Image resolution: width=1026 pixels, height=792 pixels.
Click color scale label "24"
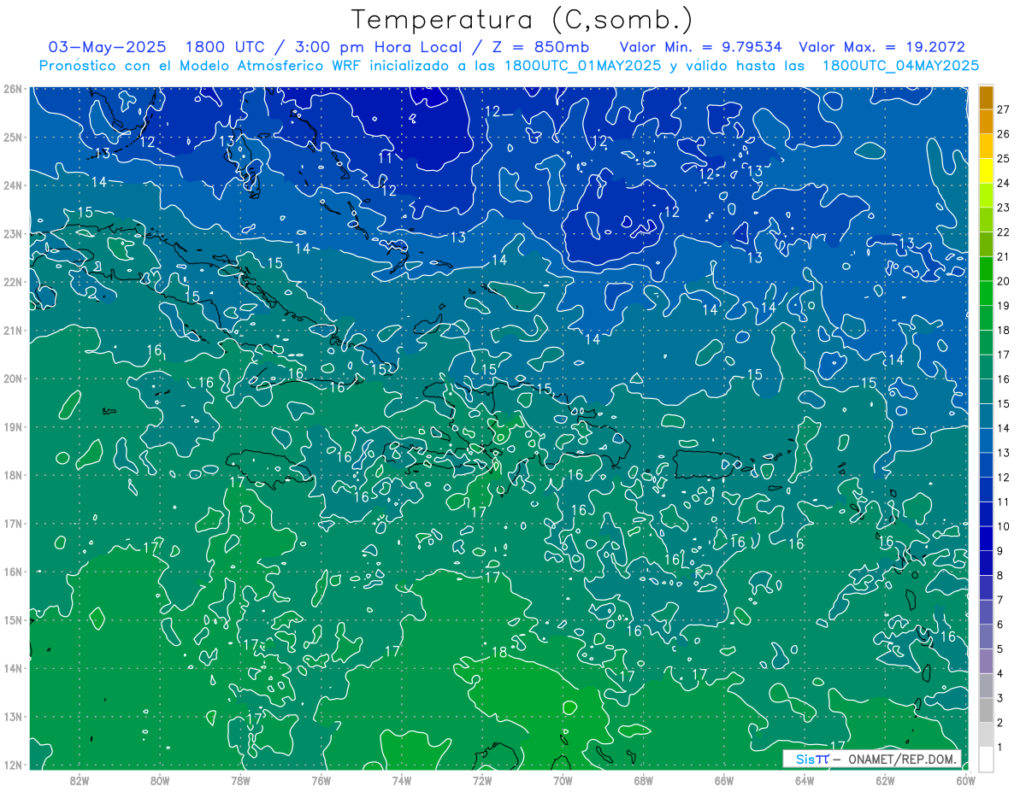click(1003, 183)
